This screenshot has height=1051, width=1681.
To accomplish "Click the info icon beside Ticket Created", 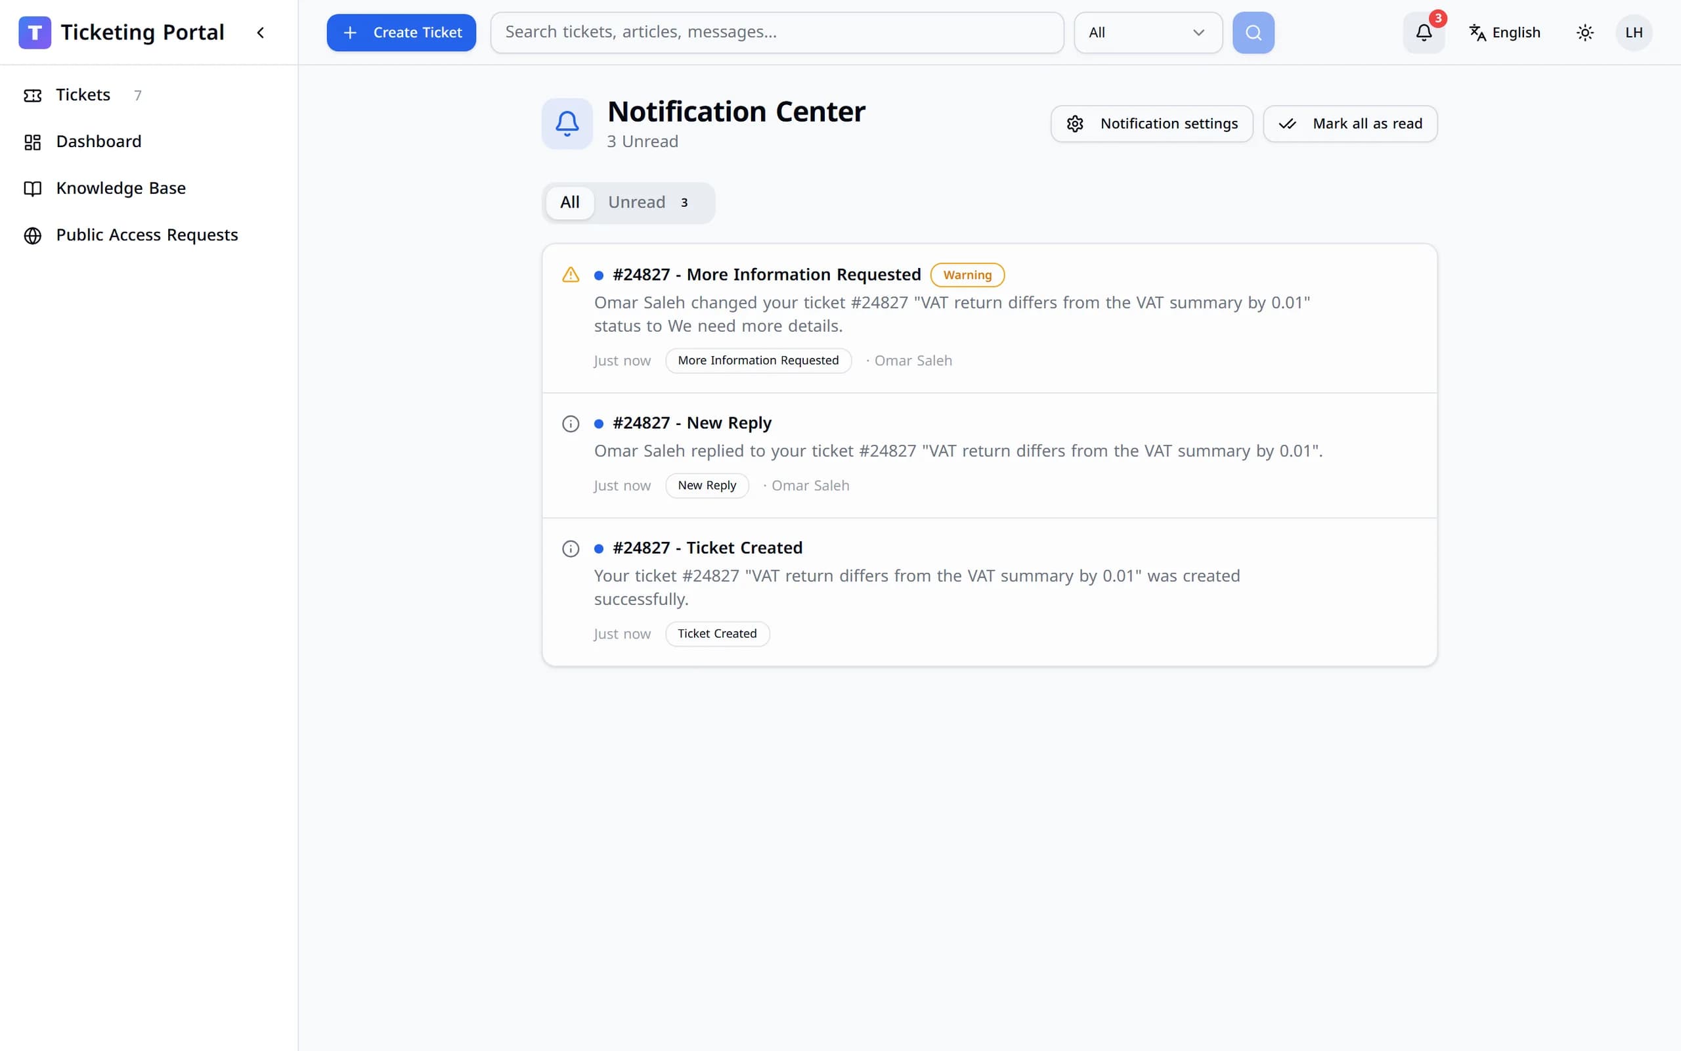I will tap(570, 549).
